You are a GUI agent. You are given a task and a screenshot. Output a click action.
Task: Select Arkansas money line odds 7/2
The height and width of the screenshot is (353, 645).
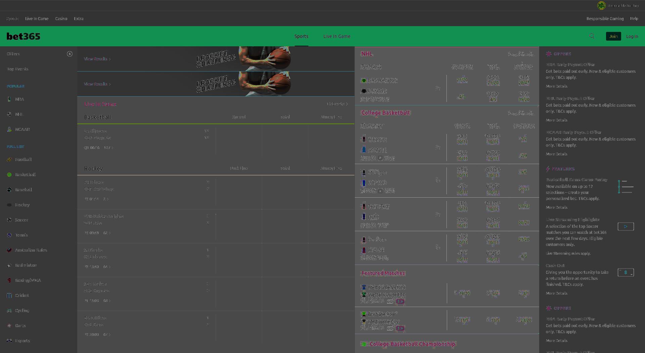click(523, 139)
